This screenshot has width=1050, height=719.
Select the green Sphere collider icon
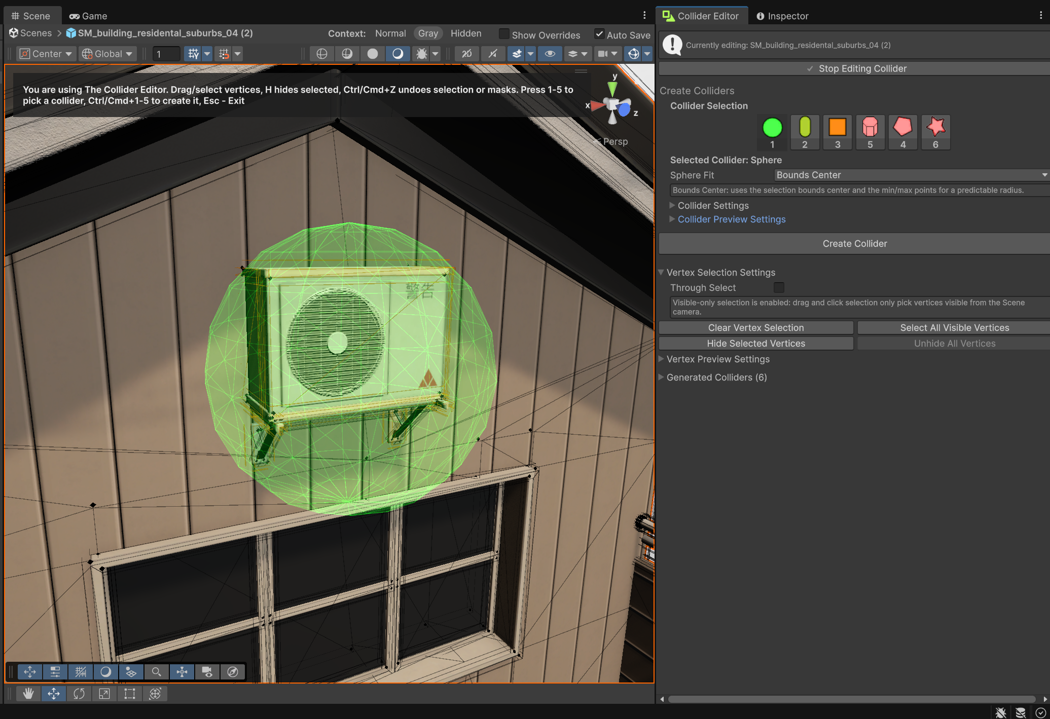point(772,128)
